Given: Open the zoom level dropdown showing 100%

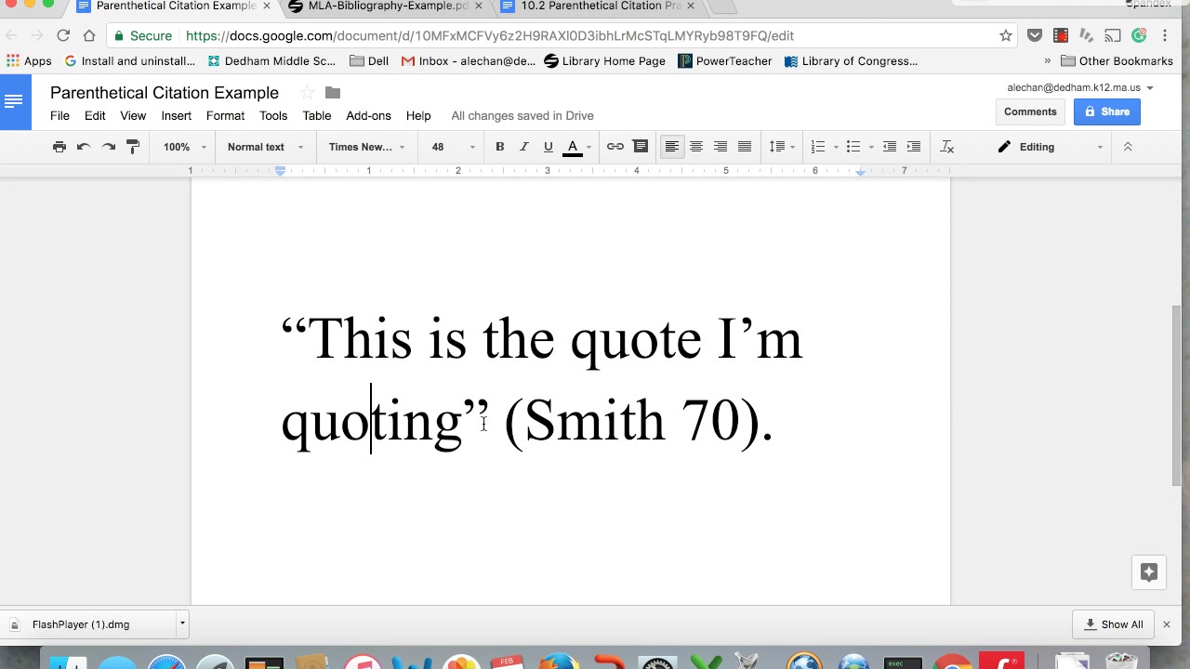Looking at the screenshot, I should [184, 147].
